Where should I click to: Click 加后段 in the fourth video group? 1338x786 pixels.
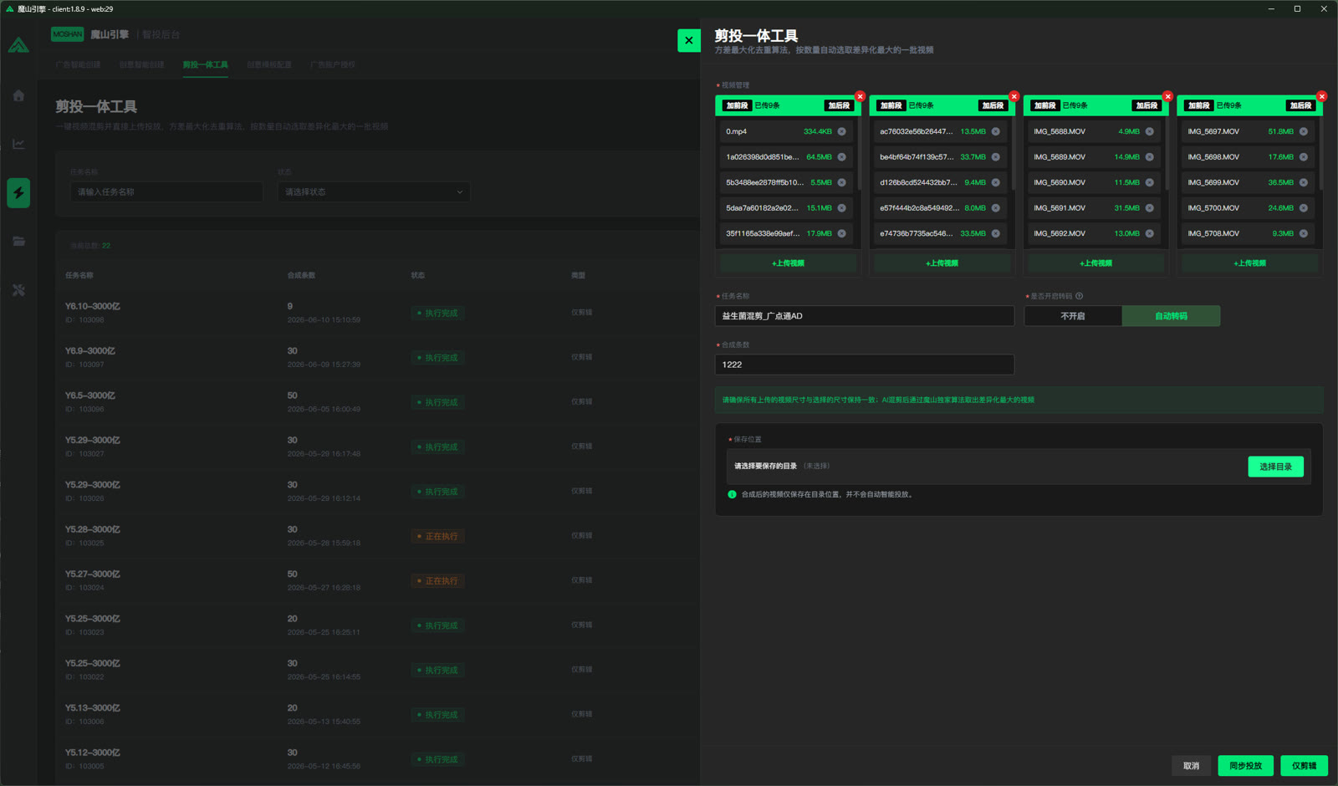pos(1300,105)
